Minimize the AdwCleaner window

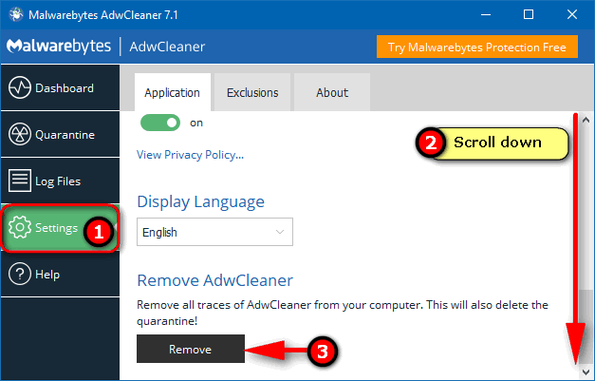(x=486, y=15)
